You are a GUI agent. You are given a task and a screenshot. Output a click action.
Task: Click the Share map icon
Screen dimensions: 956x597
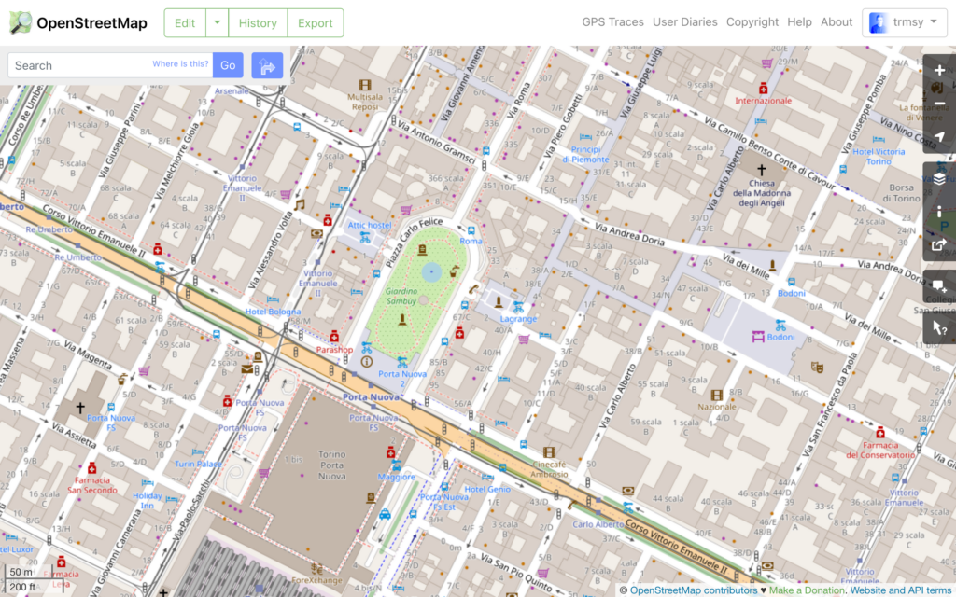pyautogui.click(x=940, y=245)
